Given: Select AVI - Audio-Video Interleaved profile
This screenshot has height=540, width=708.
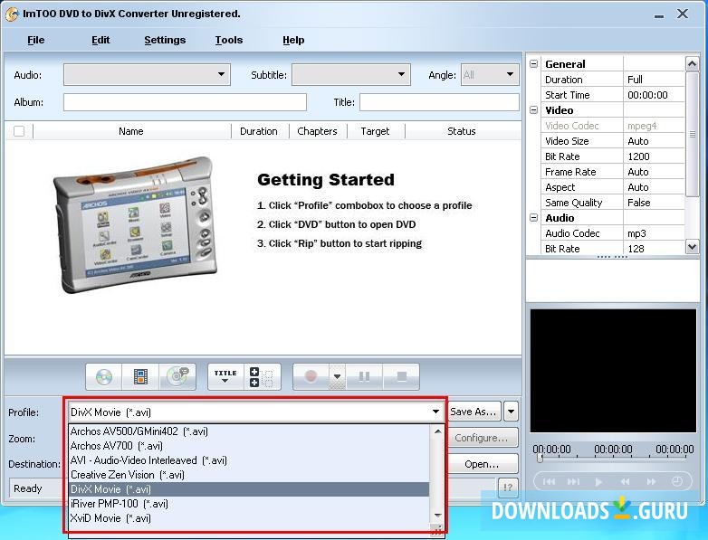Looking at the screenshot, I should click(249, 460).
